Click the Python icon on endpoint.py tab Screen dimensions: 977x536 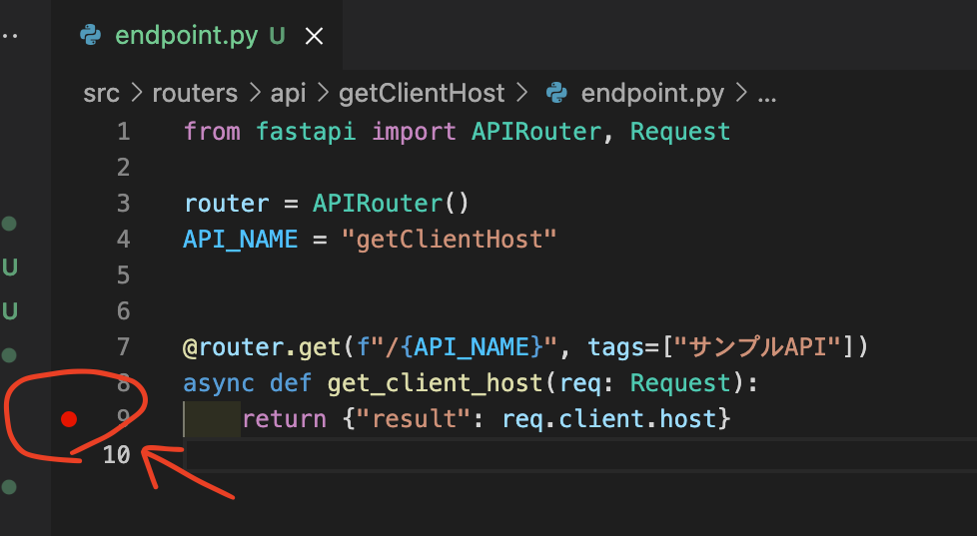pos(90,36)
